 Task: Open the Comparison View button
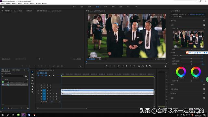click(x=150, y=66)
